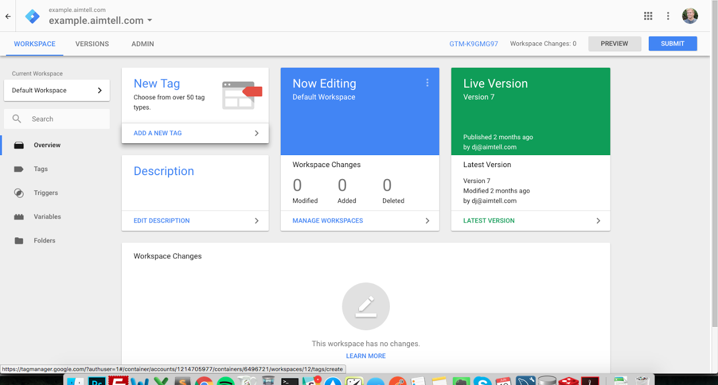
Task: Expand the Default Workspace selector
Action: [57, 90]
